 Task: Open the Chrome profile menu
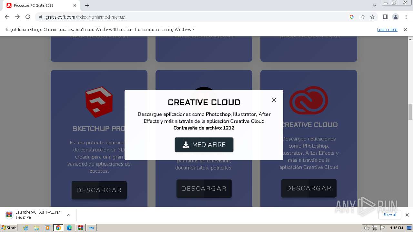point(395,17)
